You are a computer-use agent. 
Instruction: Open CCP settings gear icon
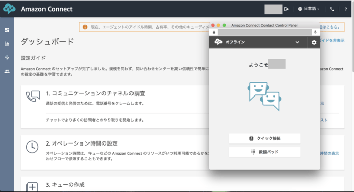point(314,42)
